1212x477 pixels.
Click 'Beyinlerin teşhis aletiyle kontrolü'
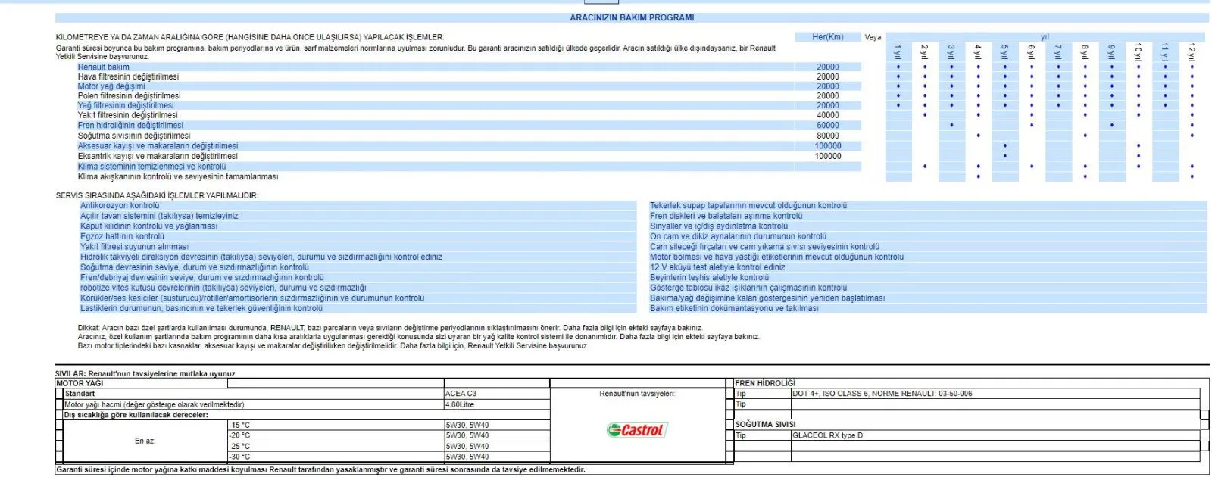click(x=709, y=277)
